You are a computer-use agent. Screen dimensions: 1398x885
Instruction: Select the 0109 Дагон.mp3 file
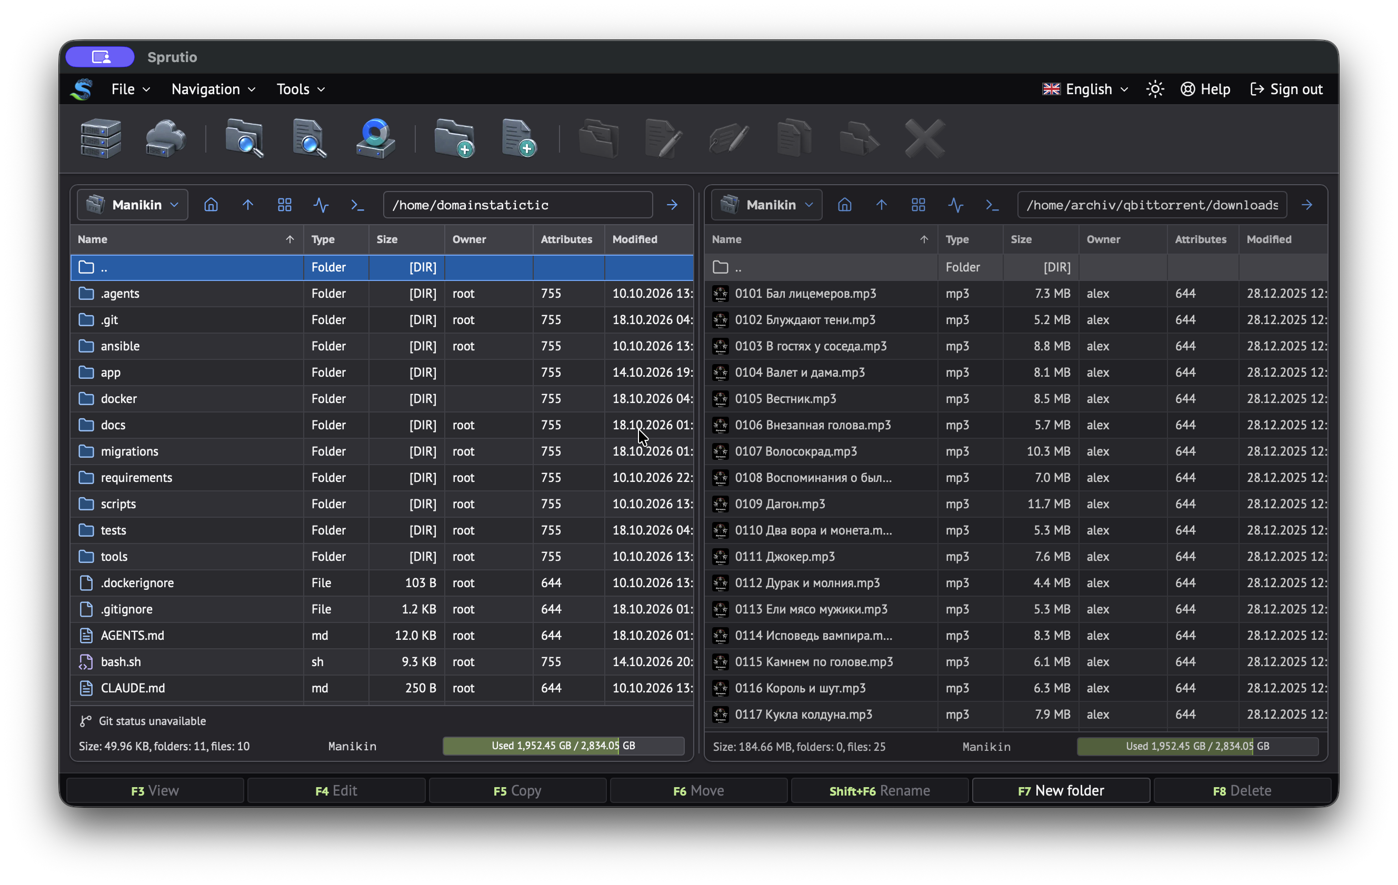click(1016, 504)
